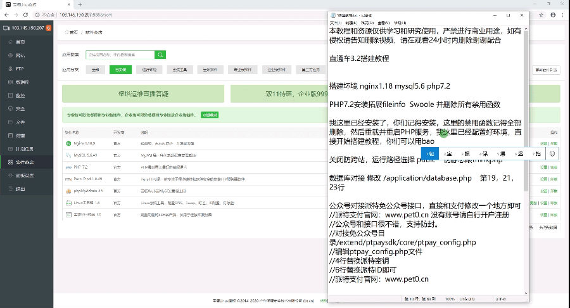The width and height of the screenshot is (570, 308).
Task: Click the 宝塔运维直播答疑 banner
Action: pyautogui.click(x=143, y=94)
